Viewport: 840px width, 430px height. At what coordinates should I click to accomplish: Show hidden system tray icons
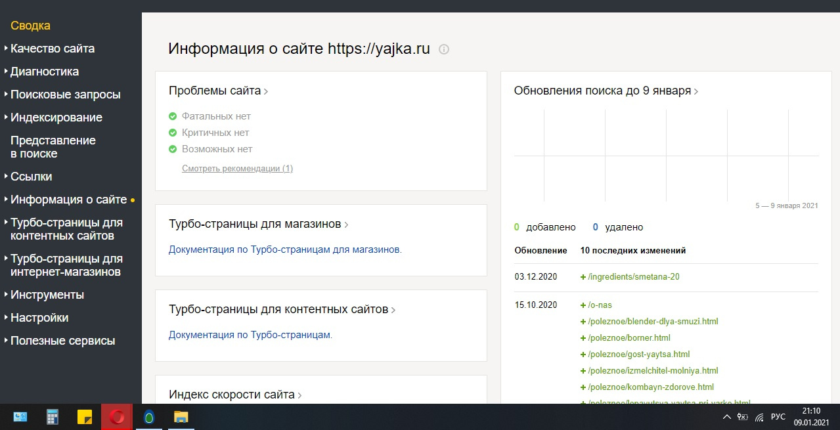(x=726, y=417)
